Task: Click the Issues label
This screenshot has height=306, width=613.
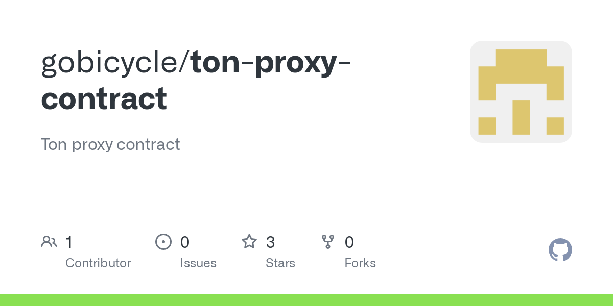Action: (198, 263)
